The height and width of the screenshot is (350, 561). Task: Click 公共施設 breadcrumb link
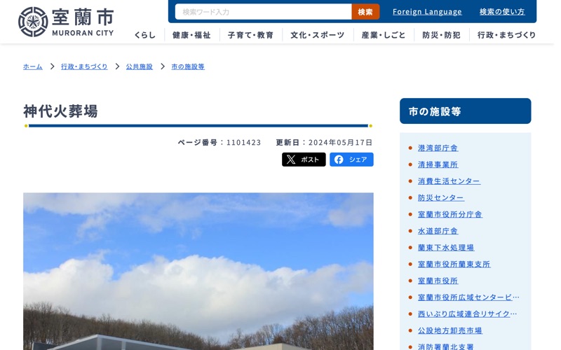(x=140, y=66)
